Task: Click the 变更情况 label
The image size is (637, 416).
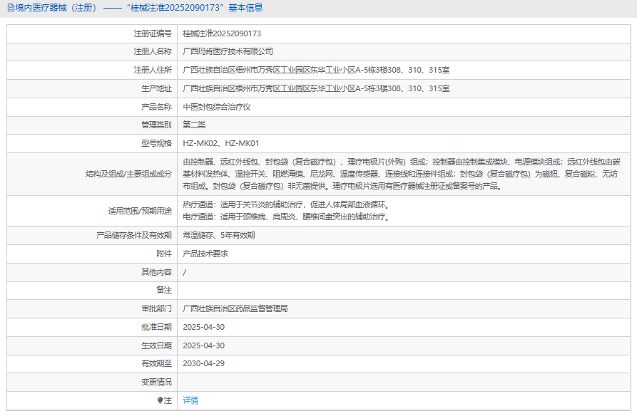Action: [156, 383]
